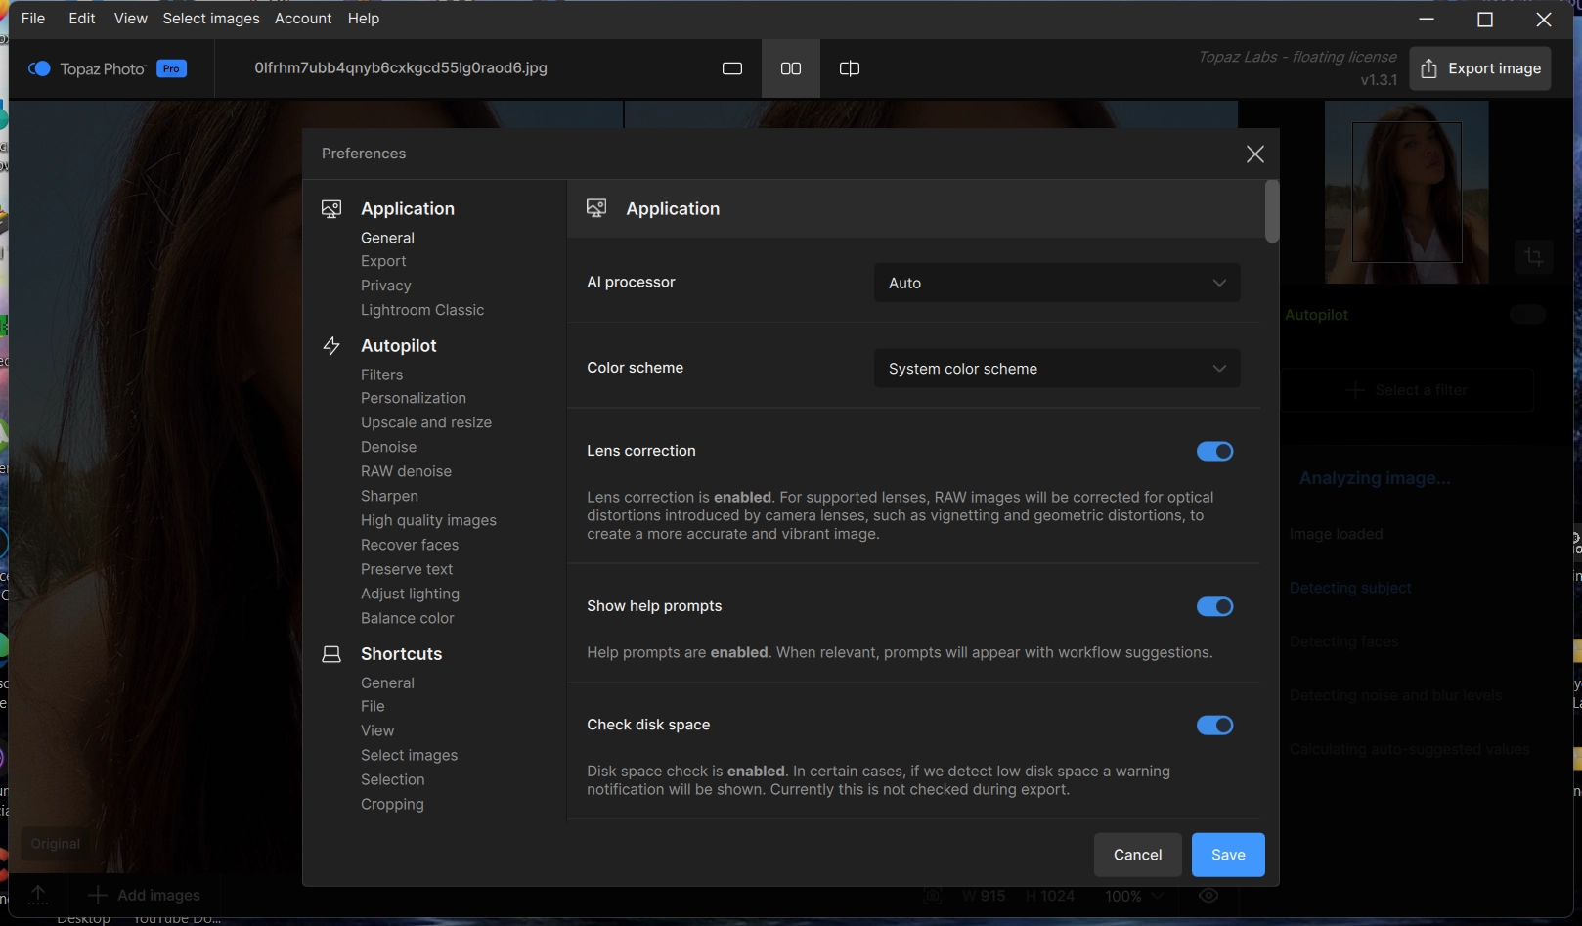
Task: Click the Topaz Photo logo icon
Action: [x=39, y=68]
